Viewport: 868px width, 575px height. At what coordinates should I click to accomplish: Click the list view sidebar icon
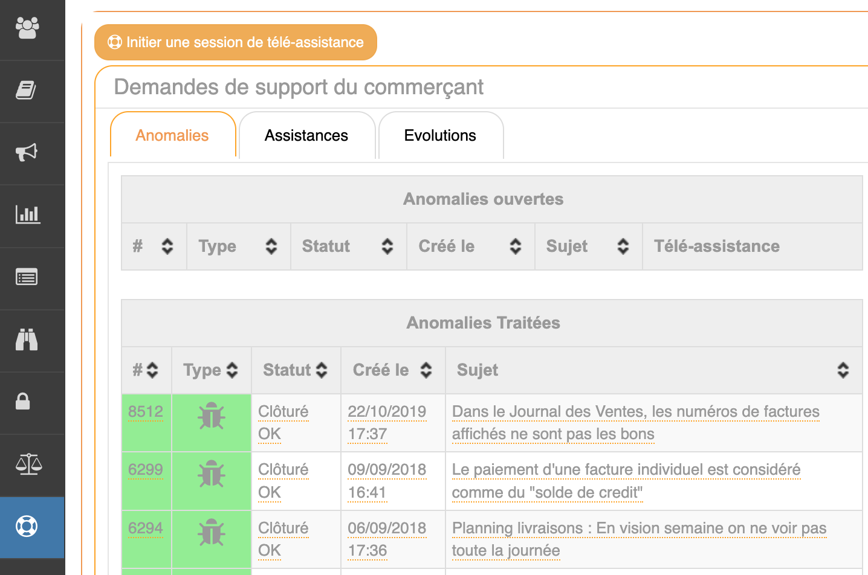(x=27, y=277)
